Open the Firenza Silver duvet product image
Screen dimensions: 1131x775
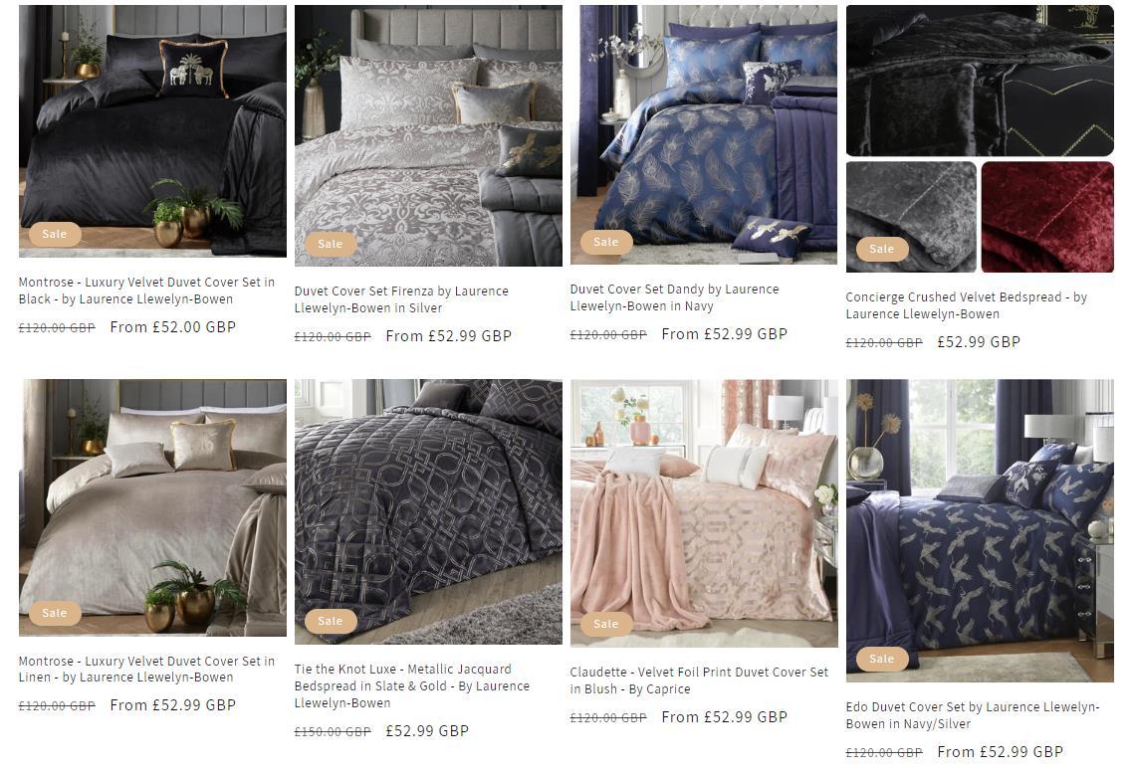[428, 135]
